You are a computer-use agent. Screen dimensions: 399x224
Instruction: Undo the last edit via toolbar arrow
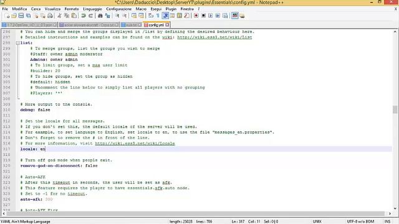[83, 16]
